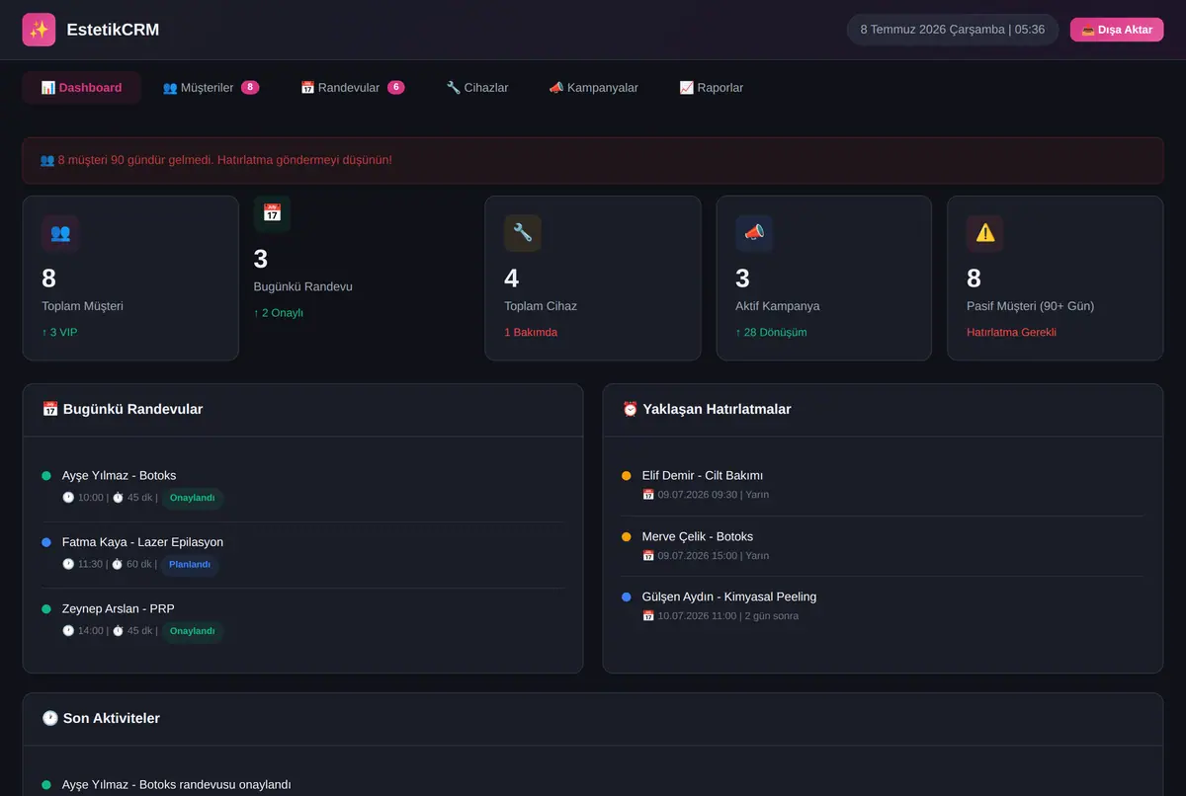Select the Merve Çelik - Botoks reminder
Viewport: 1186px width, 796px height.
coord(883,546)
